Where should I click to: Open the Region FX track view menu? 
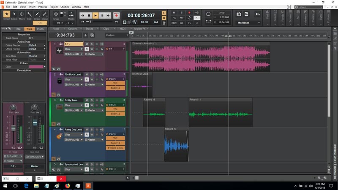[x=141, y=29]
